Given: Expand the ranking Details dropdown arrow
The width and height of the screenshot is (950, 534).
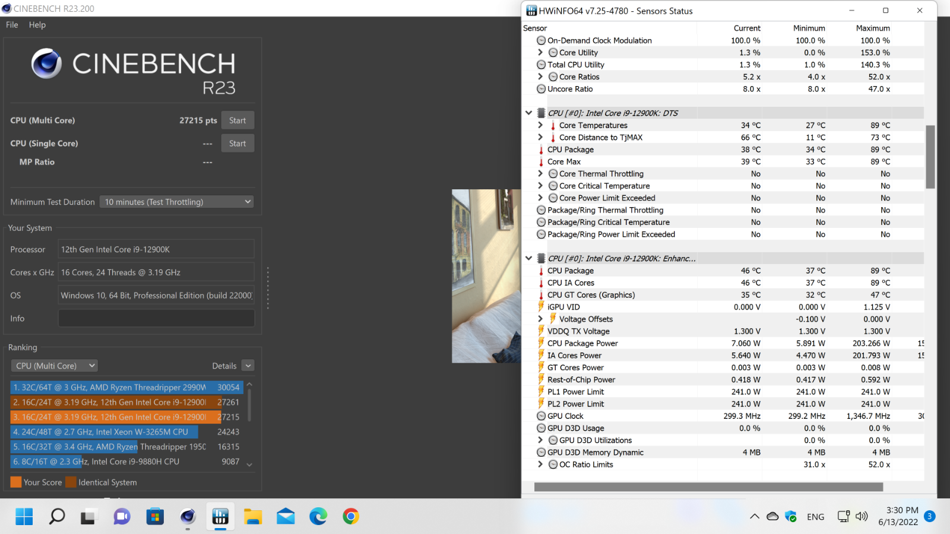Looking at the screenshot, I should point(248,365).
